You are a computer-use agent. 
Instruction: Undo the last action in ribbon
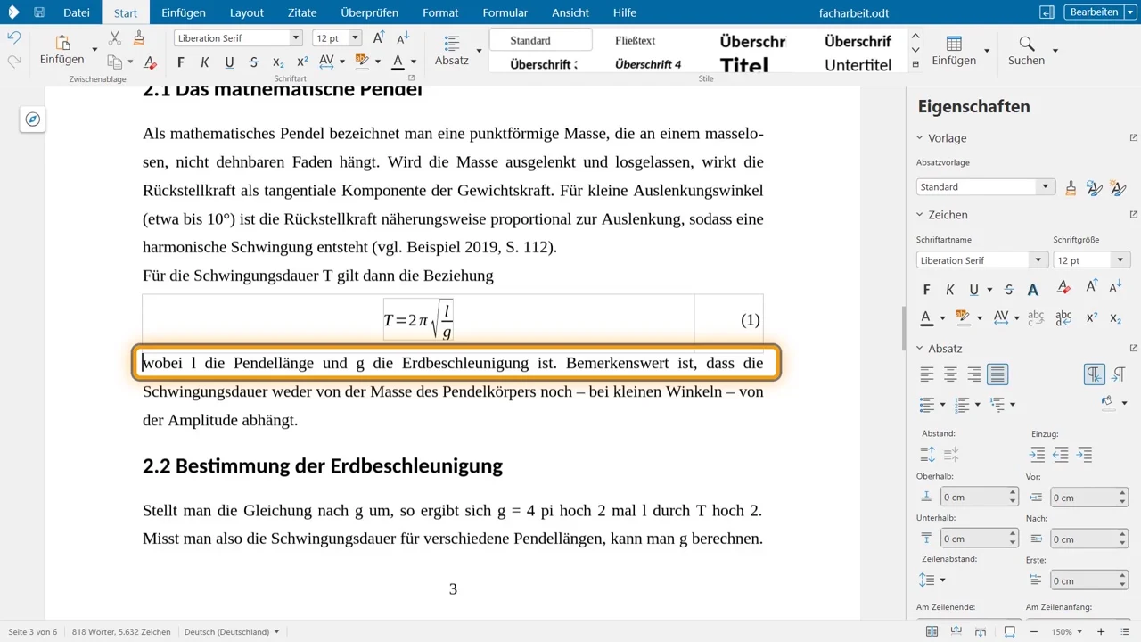point(13,38)
